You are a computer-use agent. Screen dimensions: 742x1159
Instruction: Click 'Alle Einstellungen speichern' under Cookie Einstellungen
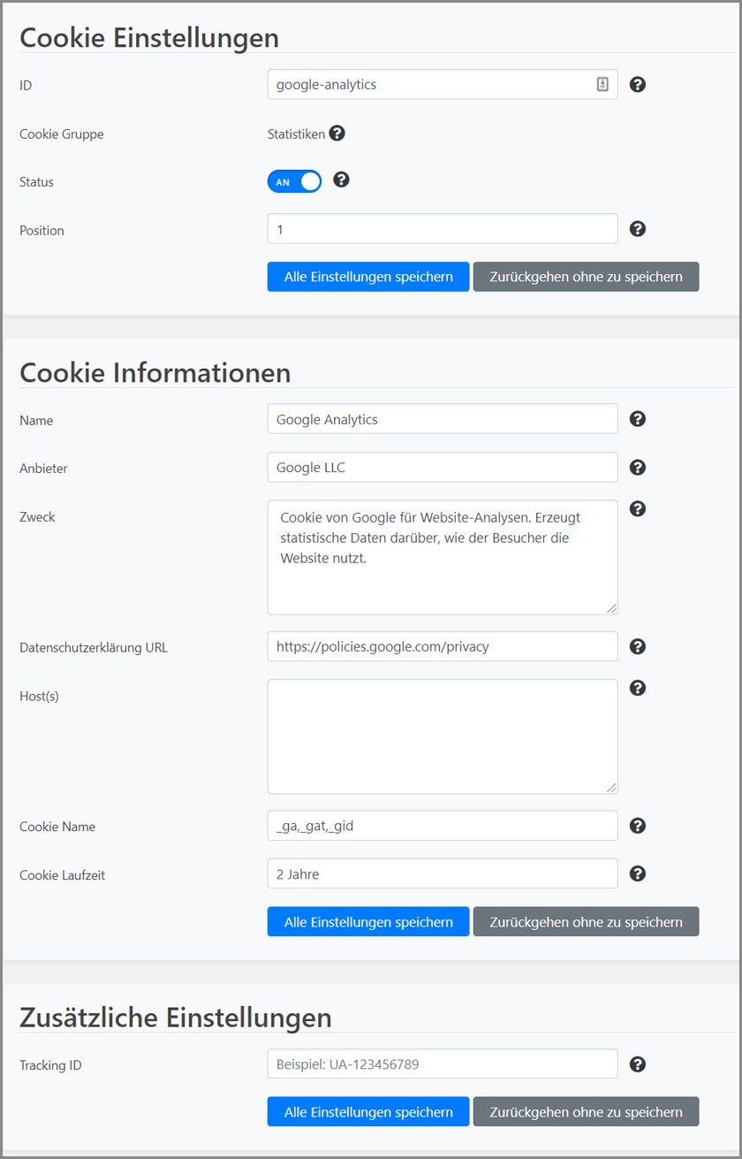(x=368, y=277)
